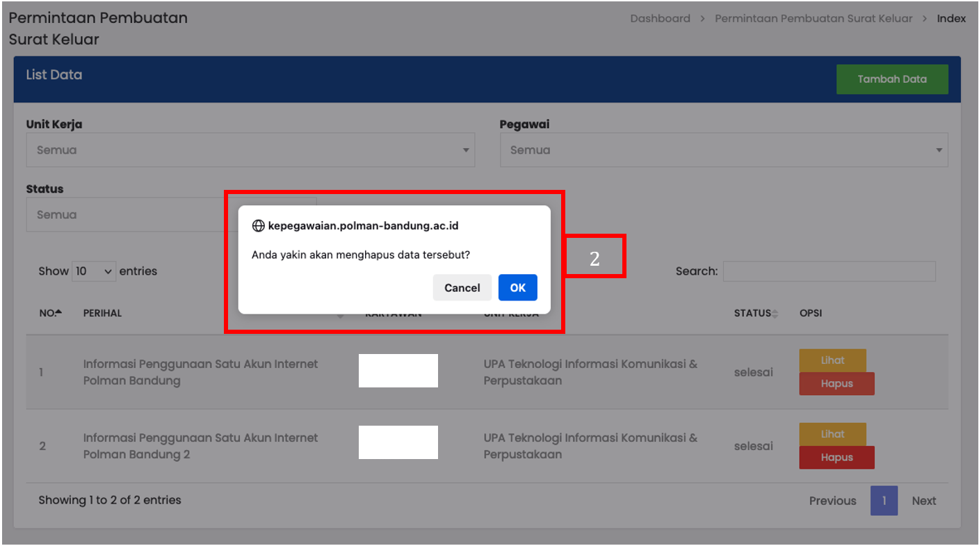Go to the Next page
Viewport: 979px width, 546px height.
pyautogui.click(x=923, y=501)
